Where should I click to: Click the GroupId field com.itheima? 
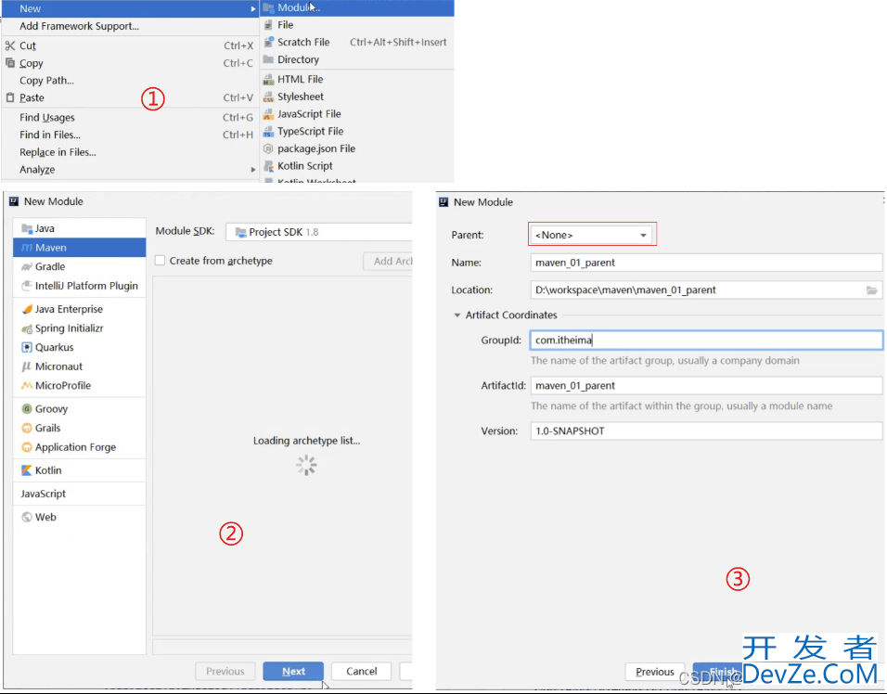point(706,340)
